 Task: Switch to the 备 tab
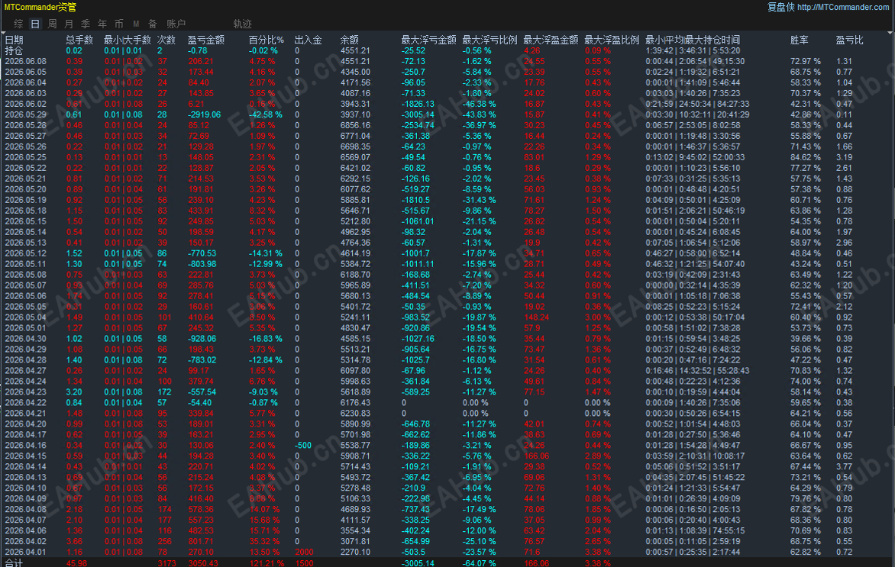[x=153, y=24]
